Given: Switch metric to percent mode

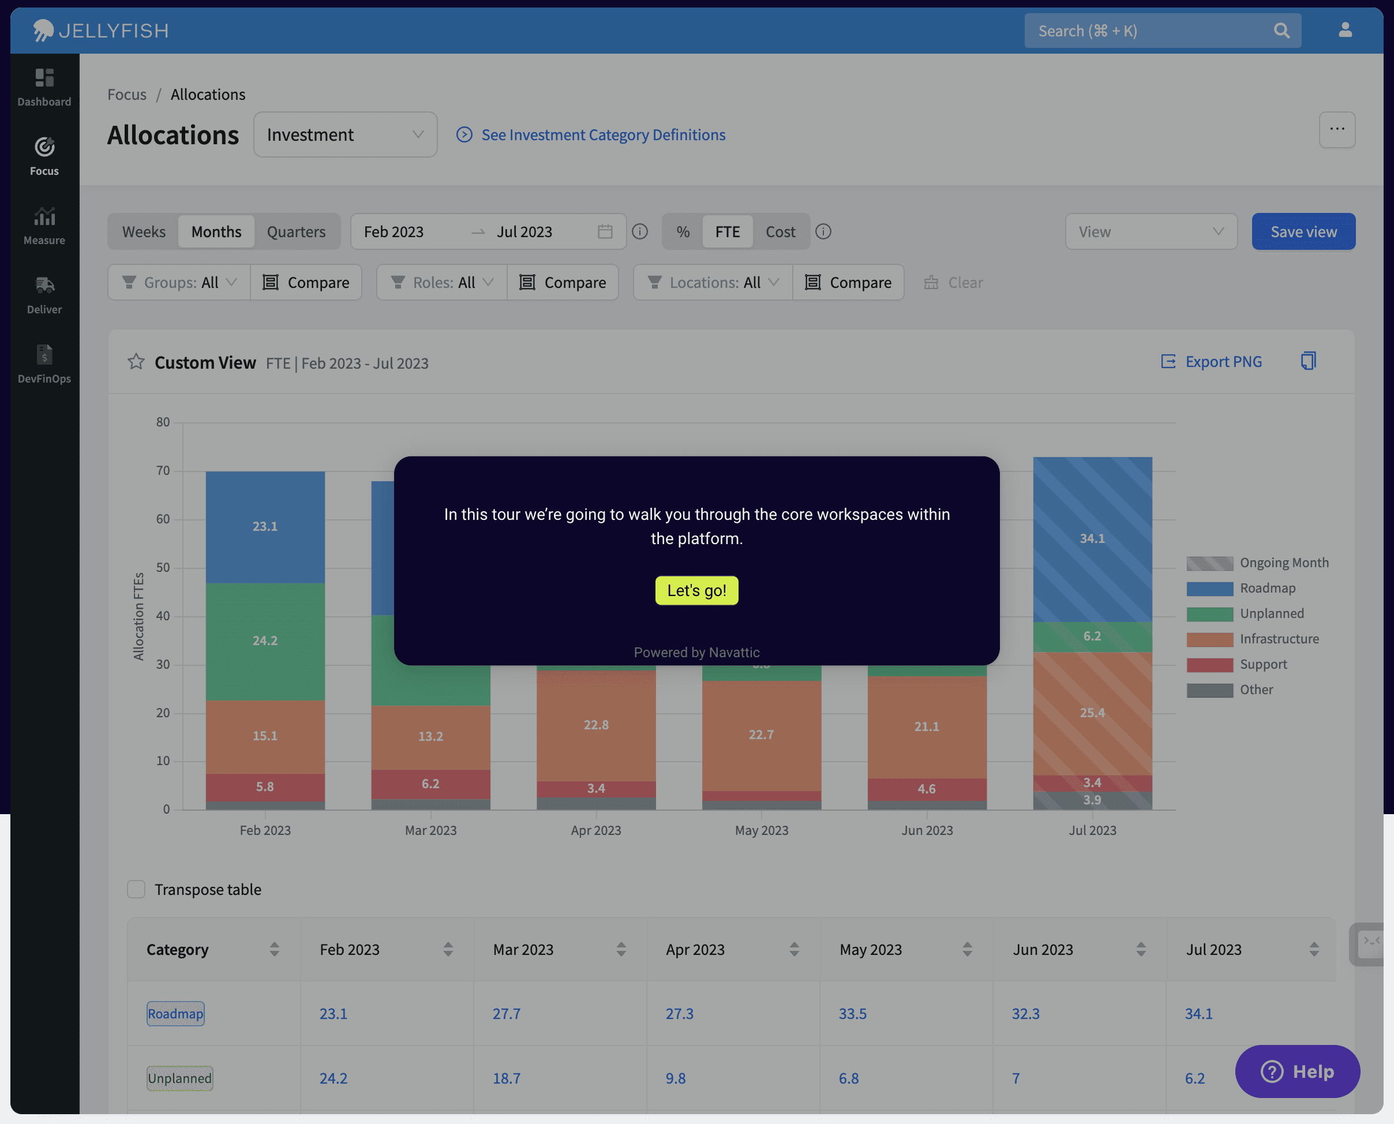Looking at the screenshot, I should 683,231.
